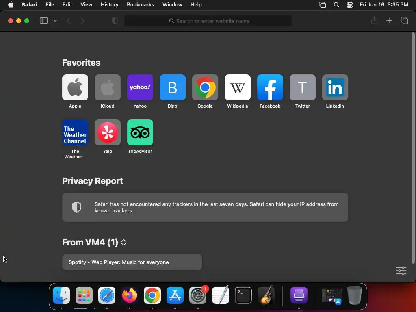416x312 pixels.
Task: Open the Trash from the Dock
Action: [355, 295]
